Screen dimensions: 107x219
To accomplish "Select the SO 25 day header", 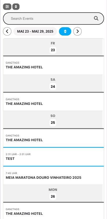I will (53, 120).
